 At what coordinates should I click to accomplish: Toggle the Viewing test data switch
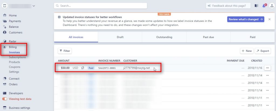click(x=5, y=99)
